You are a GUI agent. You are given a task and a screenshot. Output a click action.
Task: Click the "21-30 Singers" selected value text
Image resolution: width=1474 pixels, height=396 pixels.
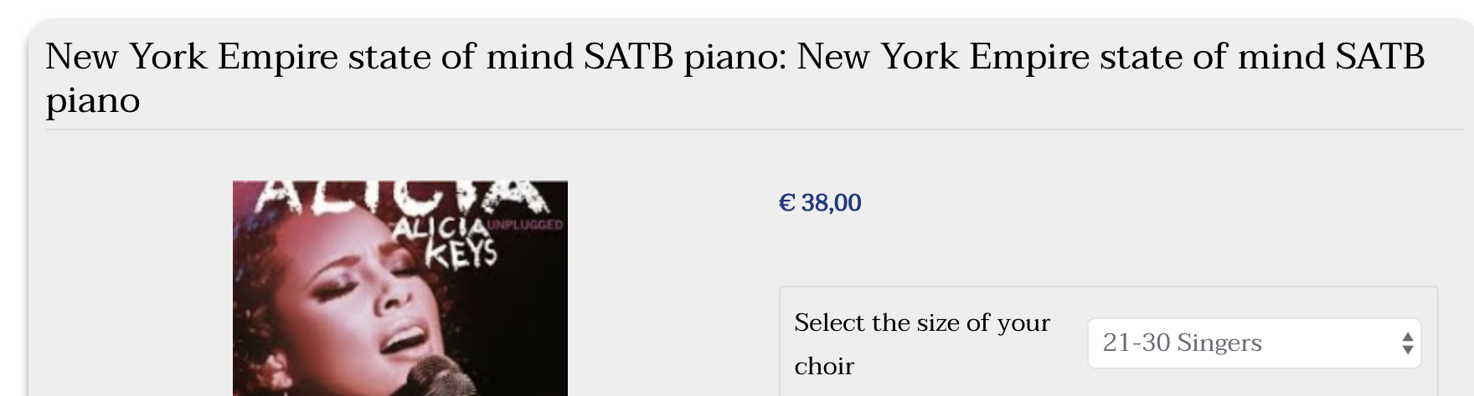click(1182, 343)
